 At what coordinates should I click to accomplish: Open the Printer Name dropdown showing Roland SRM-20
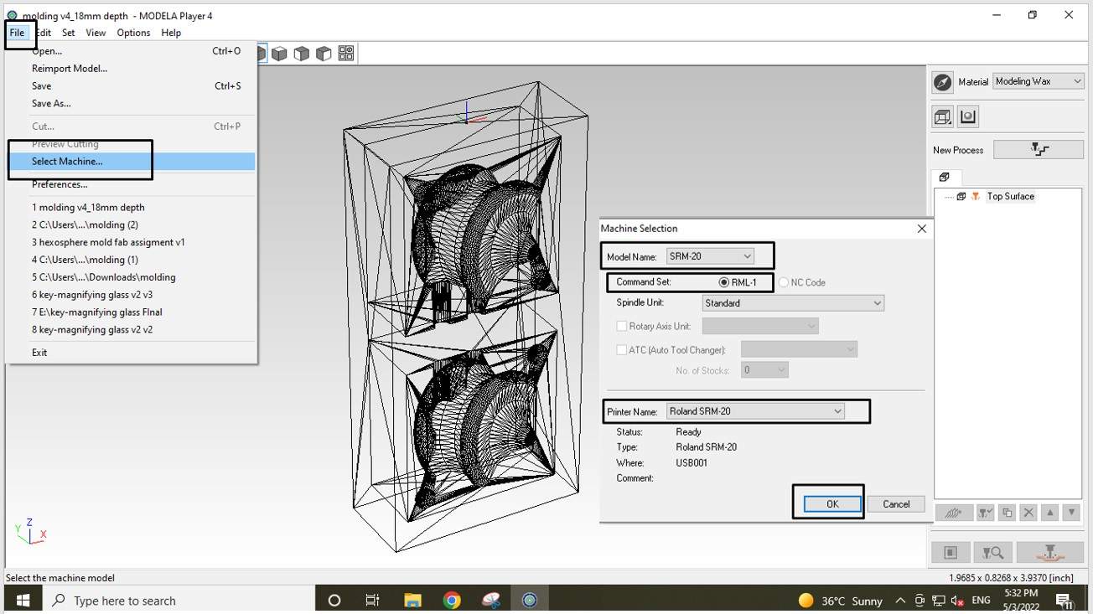click(x=755, y=411)
